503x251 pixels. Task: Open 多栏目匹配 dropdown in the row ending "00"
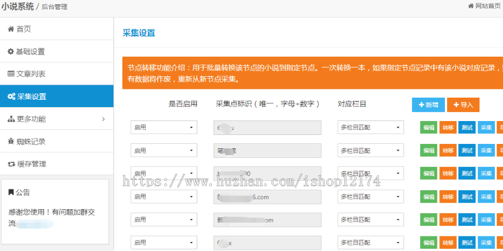point(371,173)
